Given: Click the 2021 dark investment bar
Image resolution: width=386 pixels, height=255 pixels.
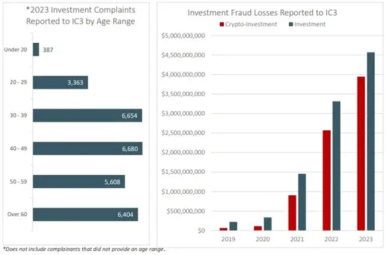Looking at the screenshot, I should pyautogui.click(x=302, y=202).
